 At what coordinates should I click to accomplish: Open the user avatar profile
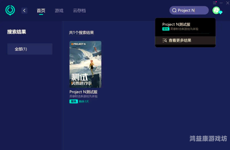[x=216, y=10]
